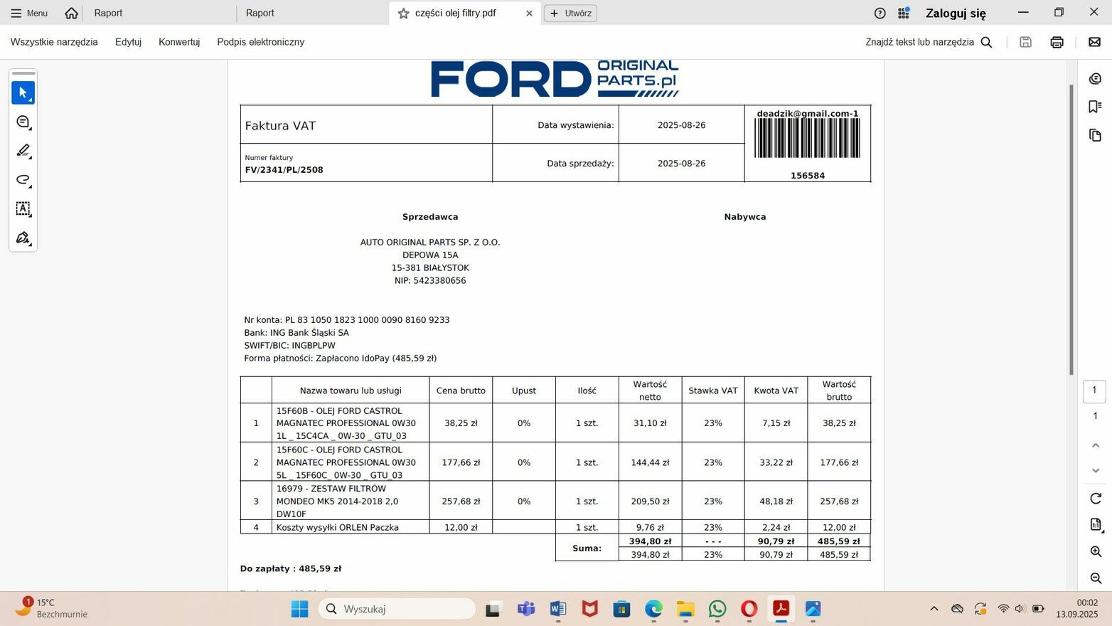Open WhatsApp from the taskbar

click(717, 609)
